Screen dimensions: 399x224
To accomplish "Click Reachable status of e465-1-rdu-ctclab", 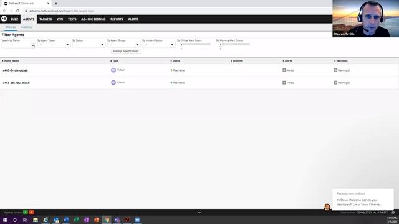I will coord(178,70).
